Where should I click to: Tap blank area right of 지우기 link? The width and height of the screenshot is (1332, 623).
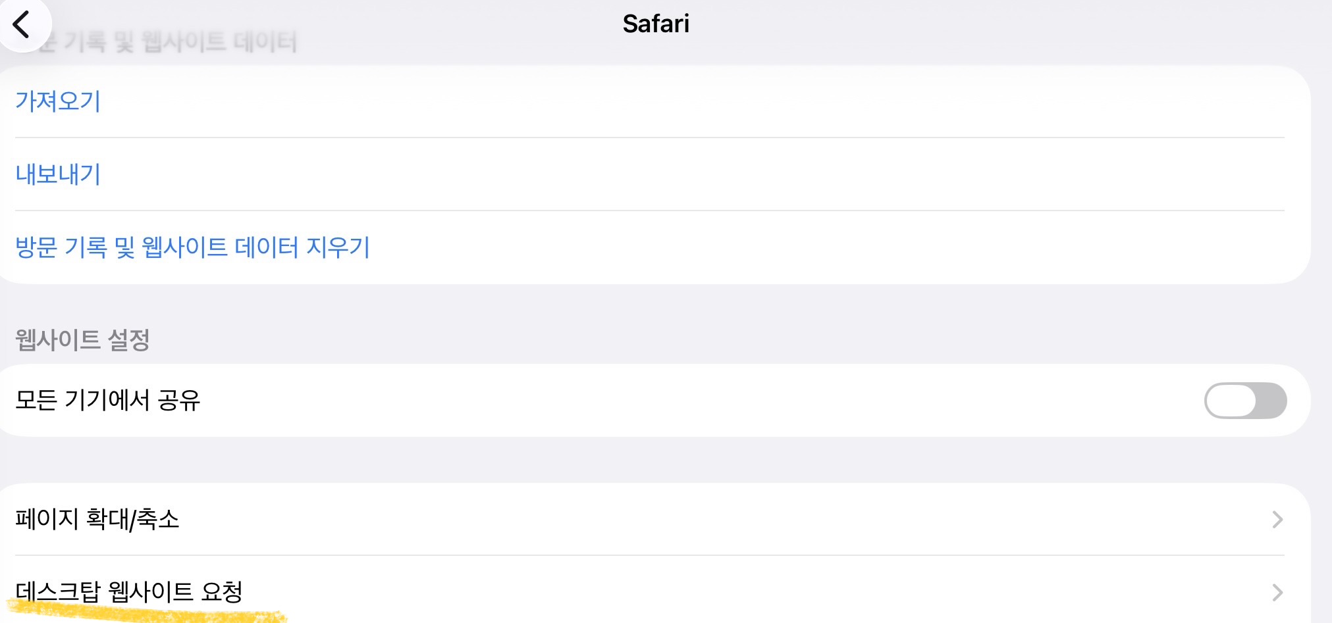(790, 247)
